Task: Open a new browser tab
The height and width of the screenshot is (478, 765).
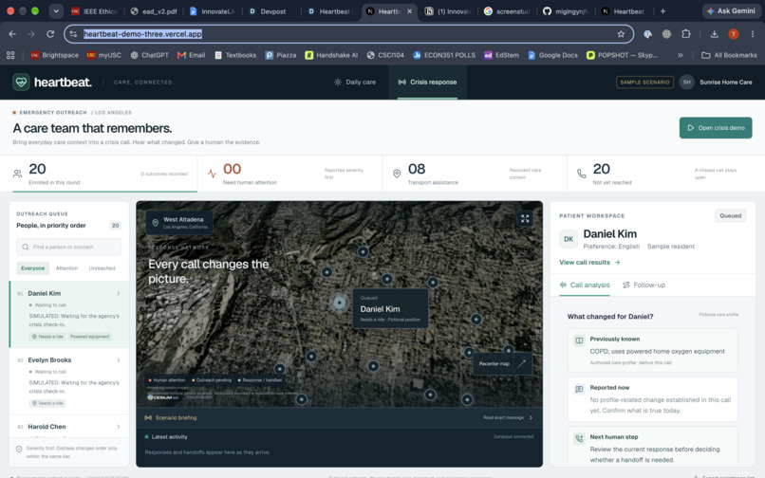Action: click(662, 11)
